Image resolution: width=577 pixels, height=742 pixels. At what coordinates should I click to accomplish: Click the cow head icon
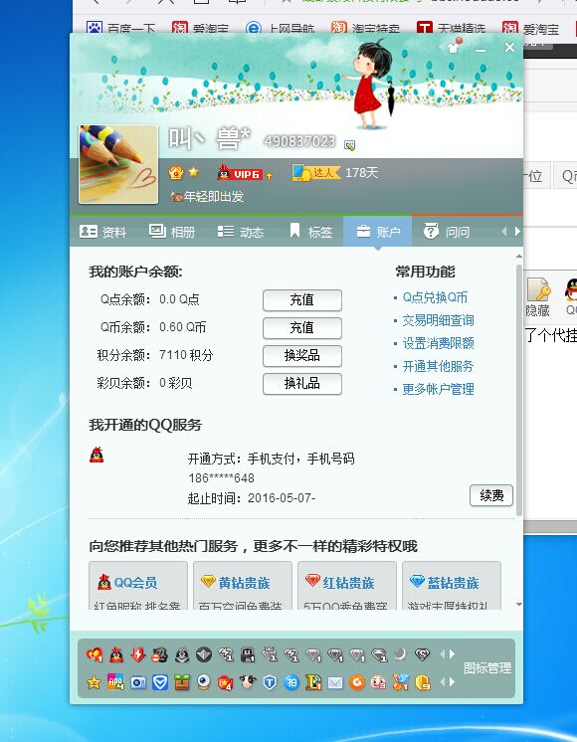click(248, 682)
